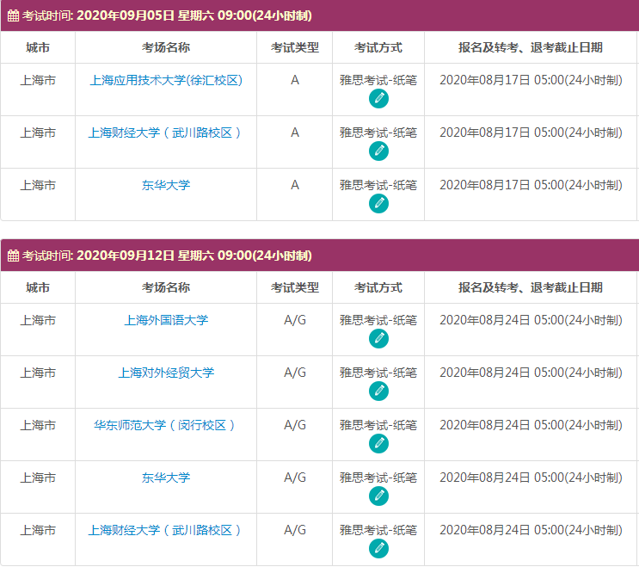Screen dimensions: 639x567
Task: Select 上海市 cell in 上海对外经贸大学 row
Action: pos(38,373)
